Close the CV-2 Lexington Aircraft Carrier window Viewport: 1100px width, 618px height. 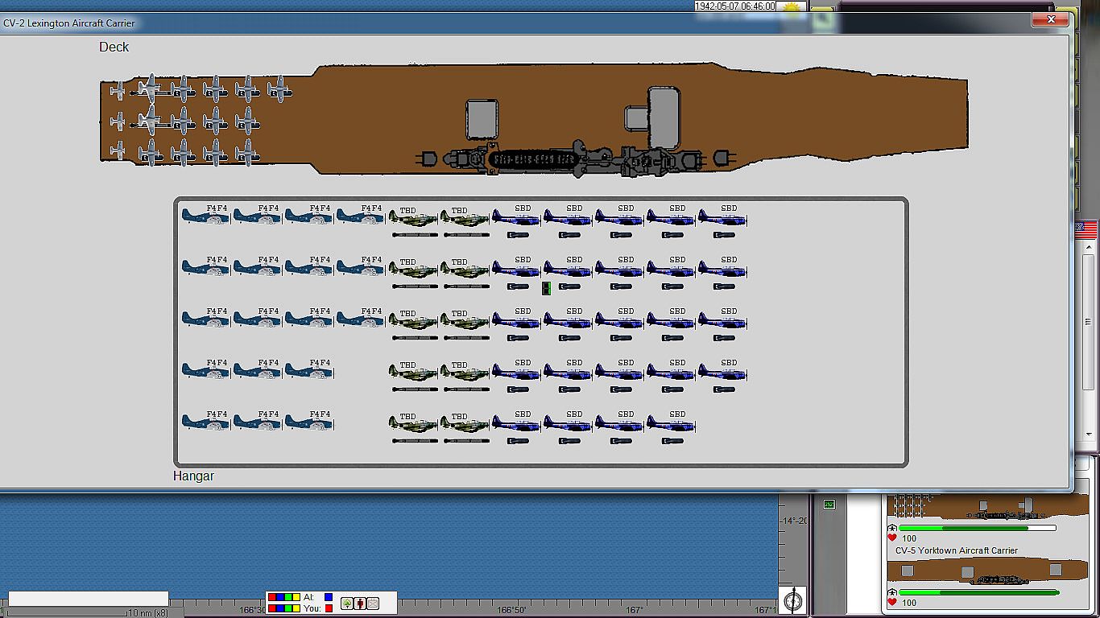tap(1051, 19)
